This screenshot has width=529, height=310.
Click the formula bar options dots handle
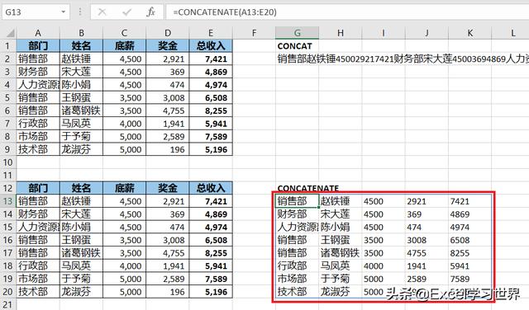[80, 12]
